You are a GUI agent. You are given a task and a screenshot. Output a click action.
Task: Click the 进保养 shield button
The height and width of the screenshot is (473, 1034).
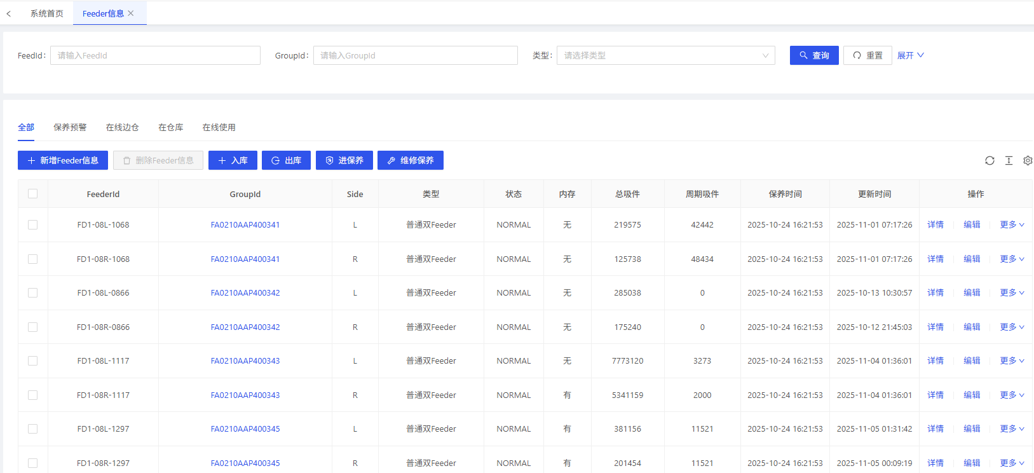point(344,161)
